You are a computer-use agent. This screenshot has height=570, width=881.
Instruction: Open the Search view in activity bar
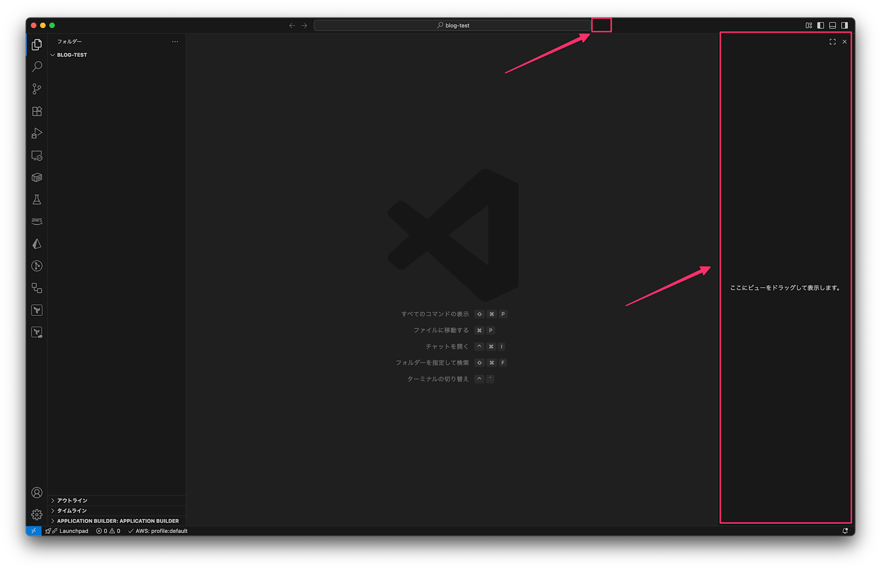pos(37,67)
